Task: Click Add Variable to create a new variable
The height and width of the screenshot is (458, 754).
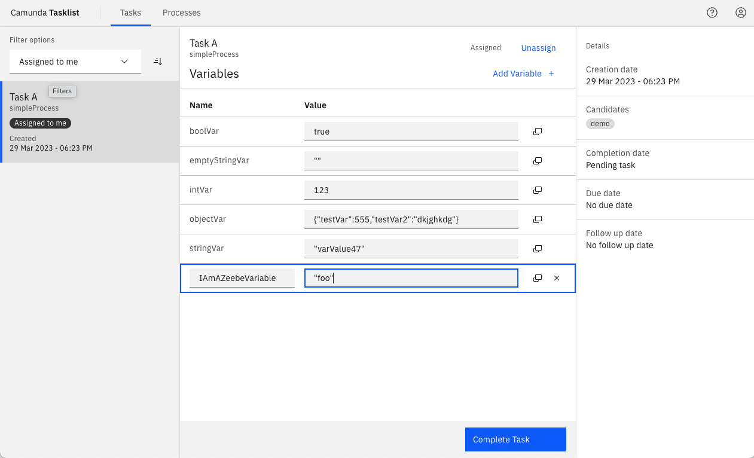Action: tap(523, 74)
